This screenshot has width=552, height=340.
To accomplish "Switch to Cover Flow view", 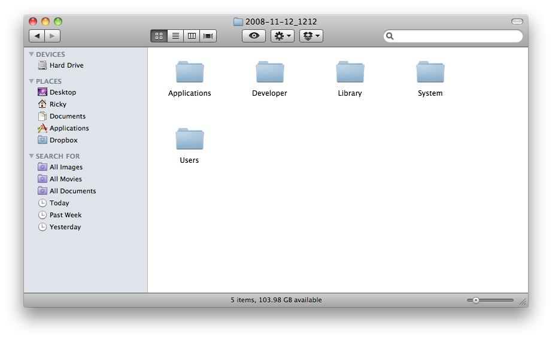I will pyautogui.click(x=208, y=36).
